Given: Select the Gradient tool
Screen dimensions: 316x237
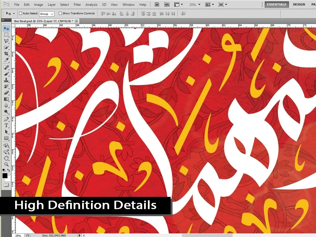Looking at the screenshot, I should point(6,99).
